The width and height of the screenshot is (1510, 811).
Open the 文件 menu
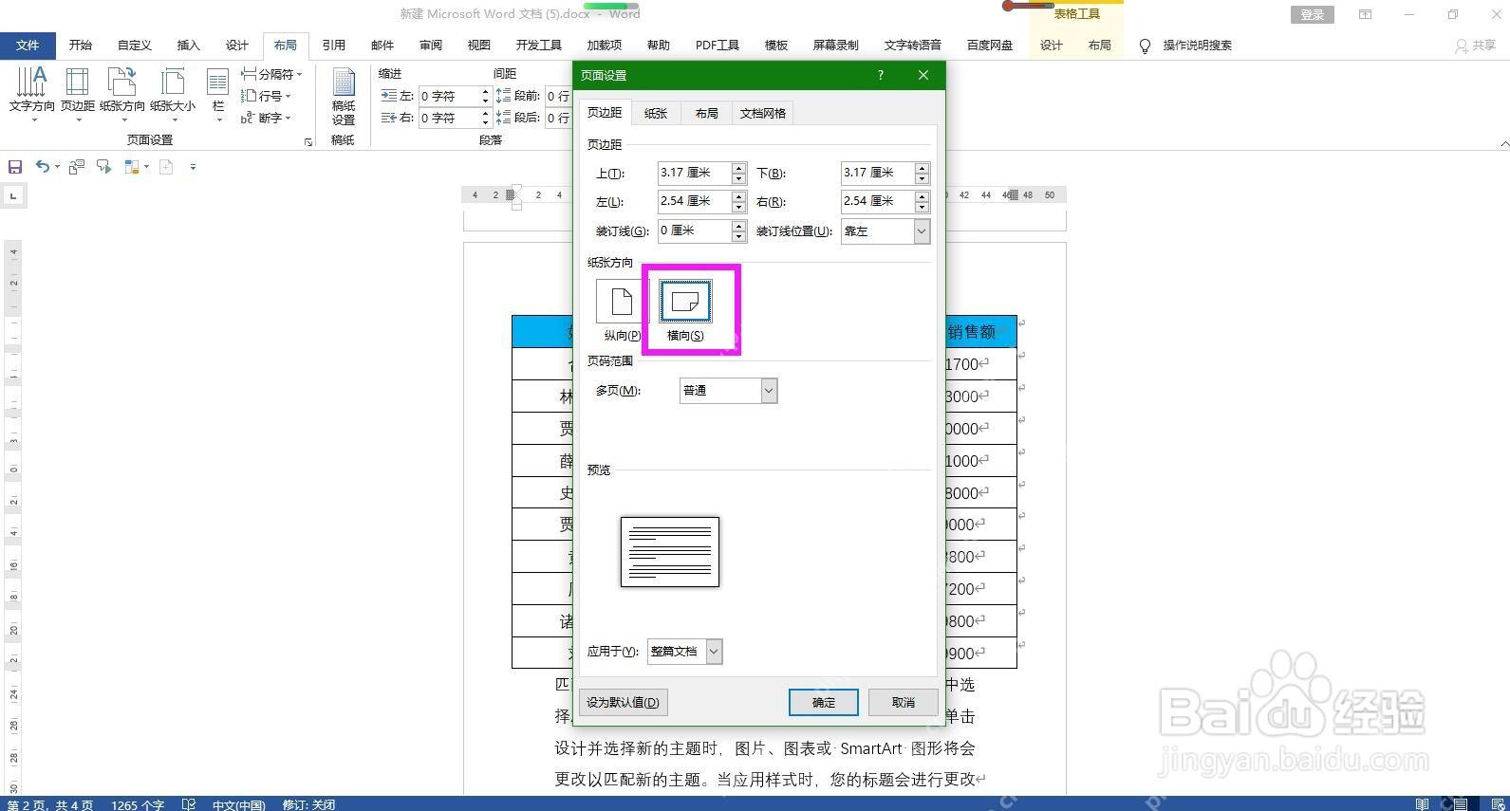[28, 46]
